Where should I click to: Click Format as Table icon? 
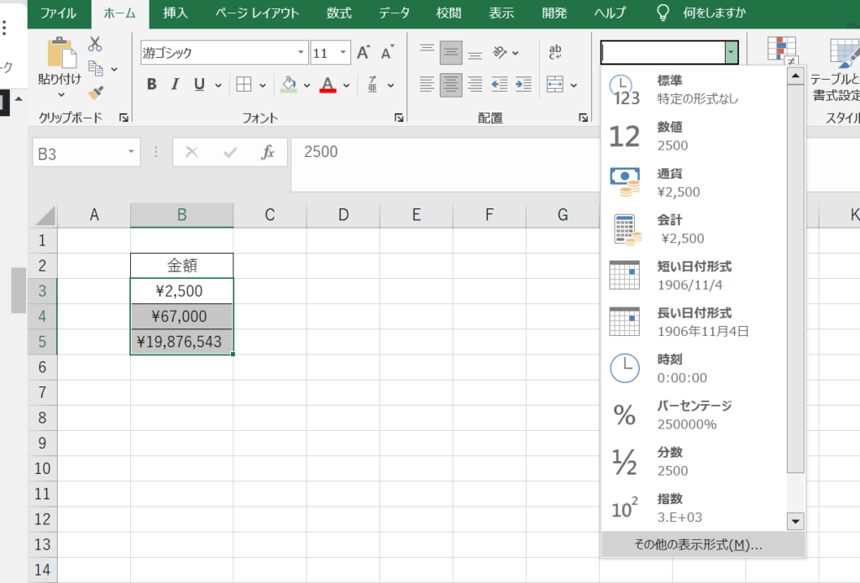tap(845, 52)
